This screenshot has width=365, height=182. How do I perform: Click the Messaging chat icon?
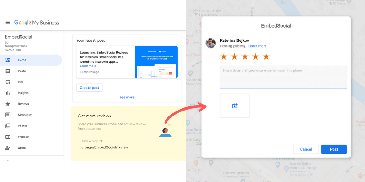pos(8,115)
